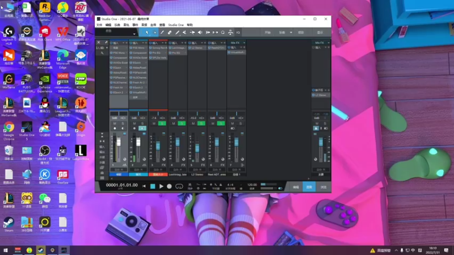This screenshot has height=255, width=454.
Task: Open the last menu after Studio One
Action: point(190,25)
